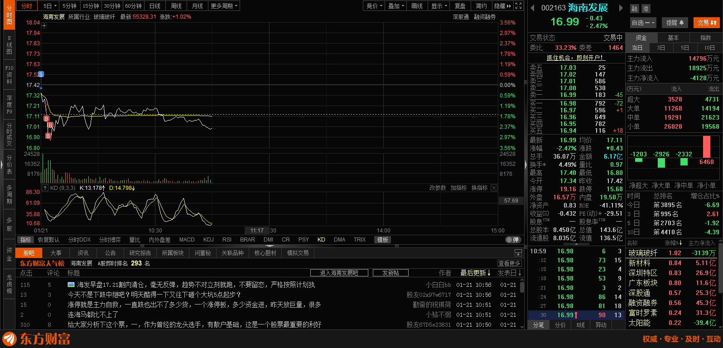The image size is (723, 348).
Task: Click 查看更多 button
Action: pos(510,263)
